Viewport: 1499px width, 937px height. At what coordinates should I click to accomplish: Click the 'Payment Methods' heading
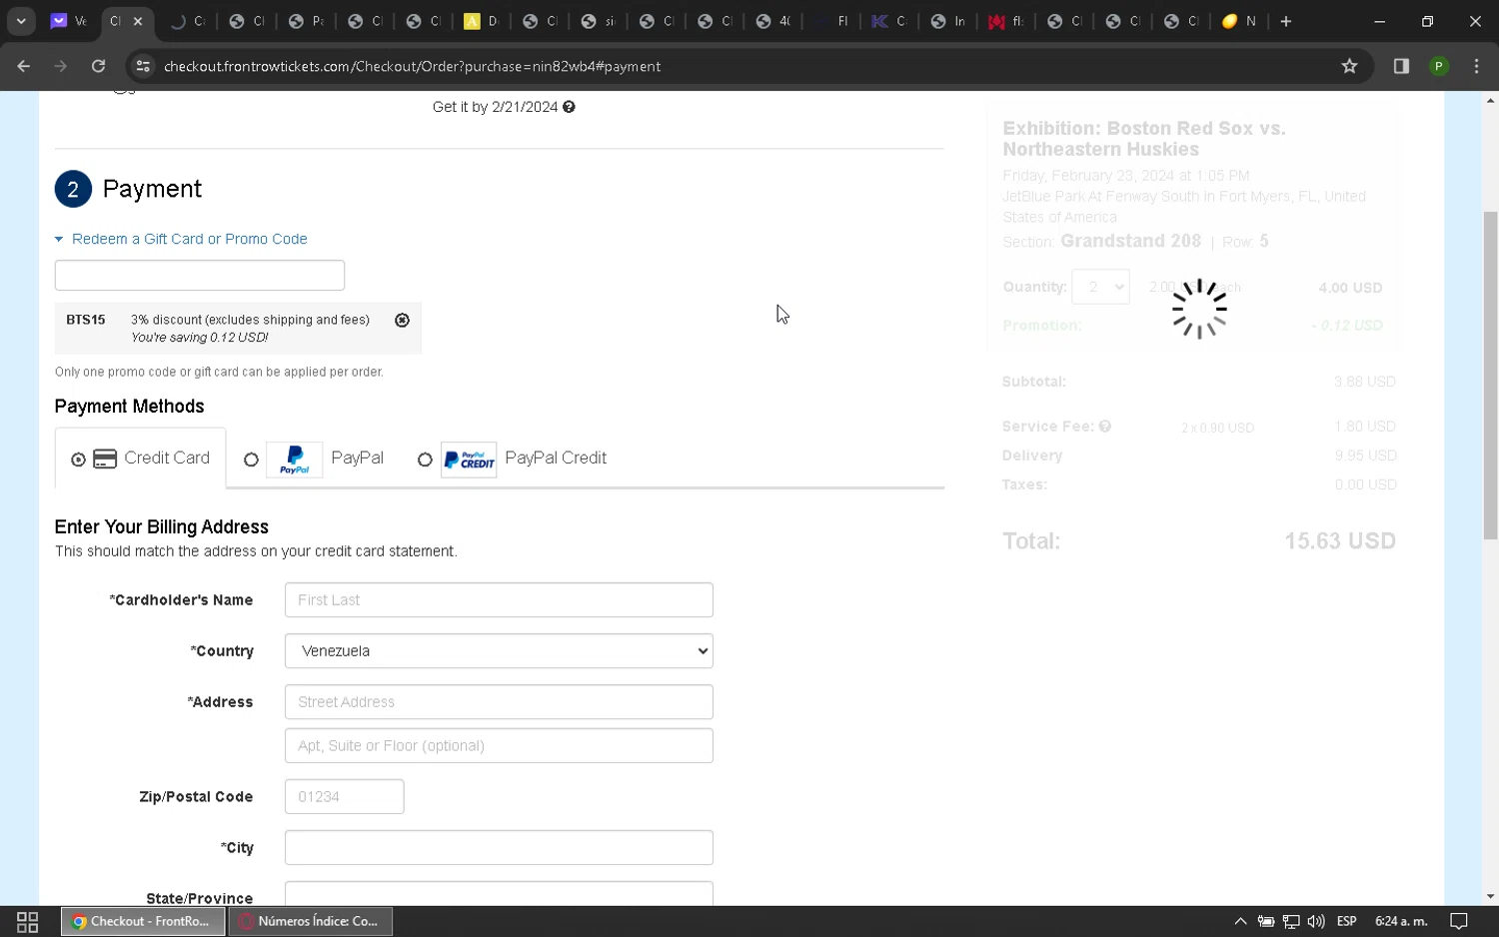tap(129, 407)
